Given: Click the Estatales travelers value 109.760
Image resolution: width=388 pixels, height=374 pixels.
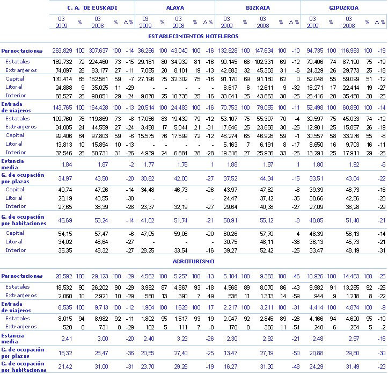Looking at the screenshot, I should (62, 119).
